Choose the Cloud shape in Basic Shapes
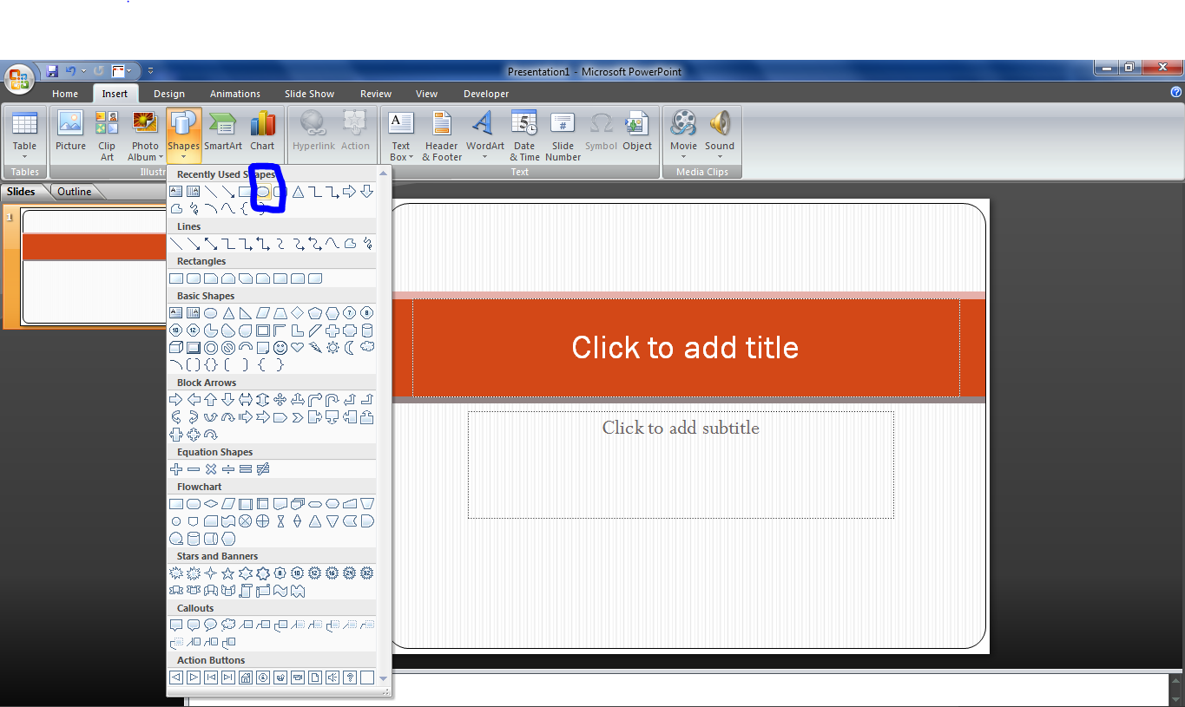 click(367, 348)
